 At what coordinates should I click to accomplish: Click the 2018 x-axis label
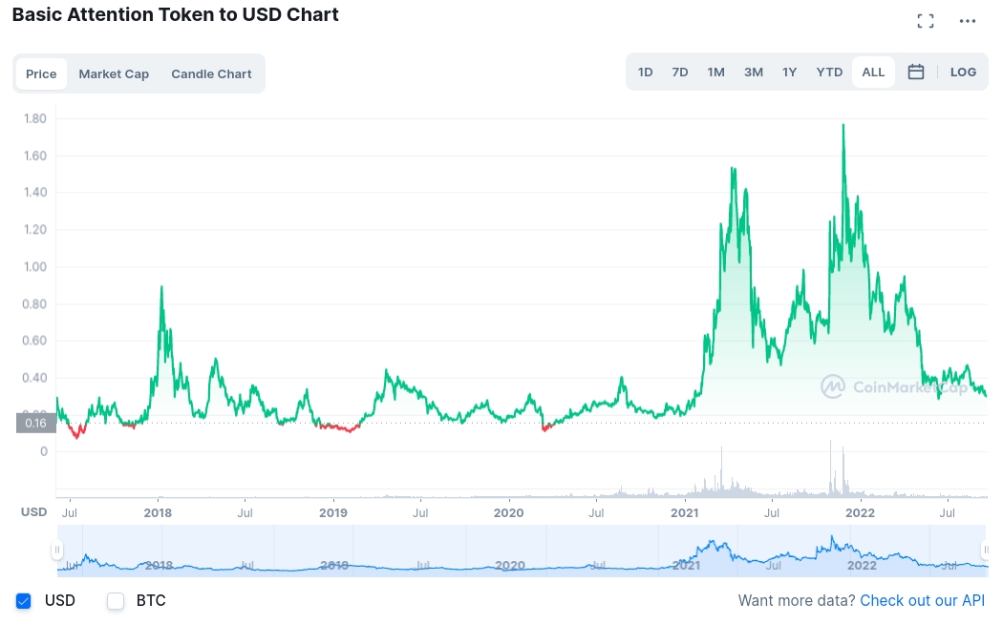tap(158, 513)
